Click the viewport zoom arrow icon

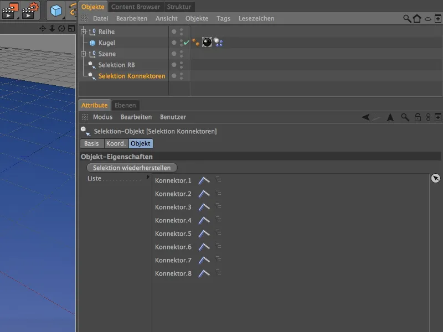[x=52, y=29]
